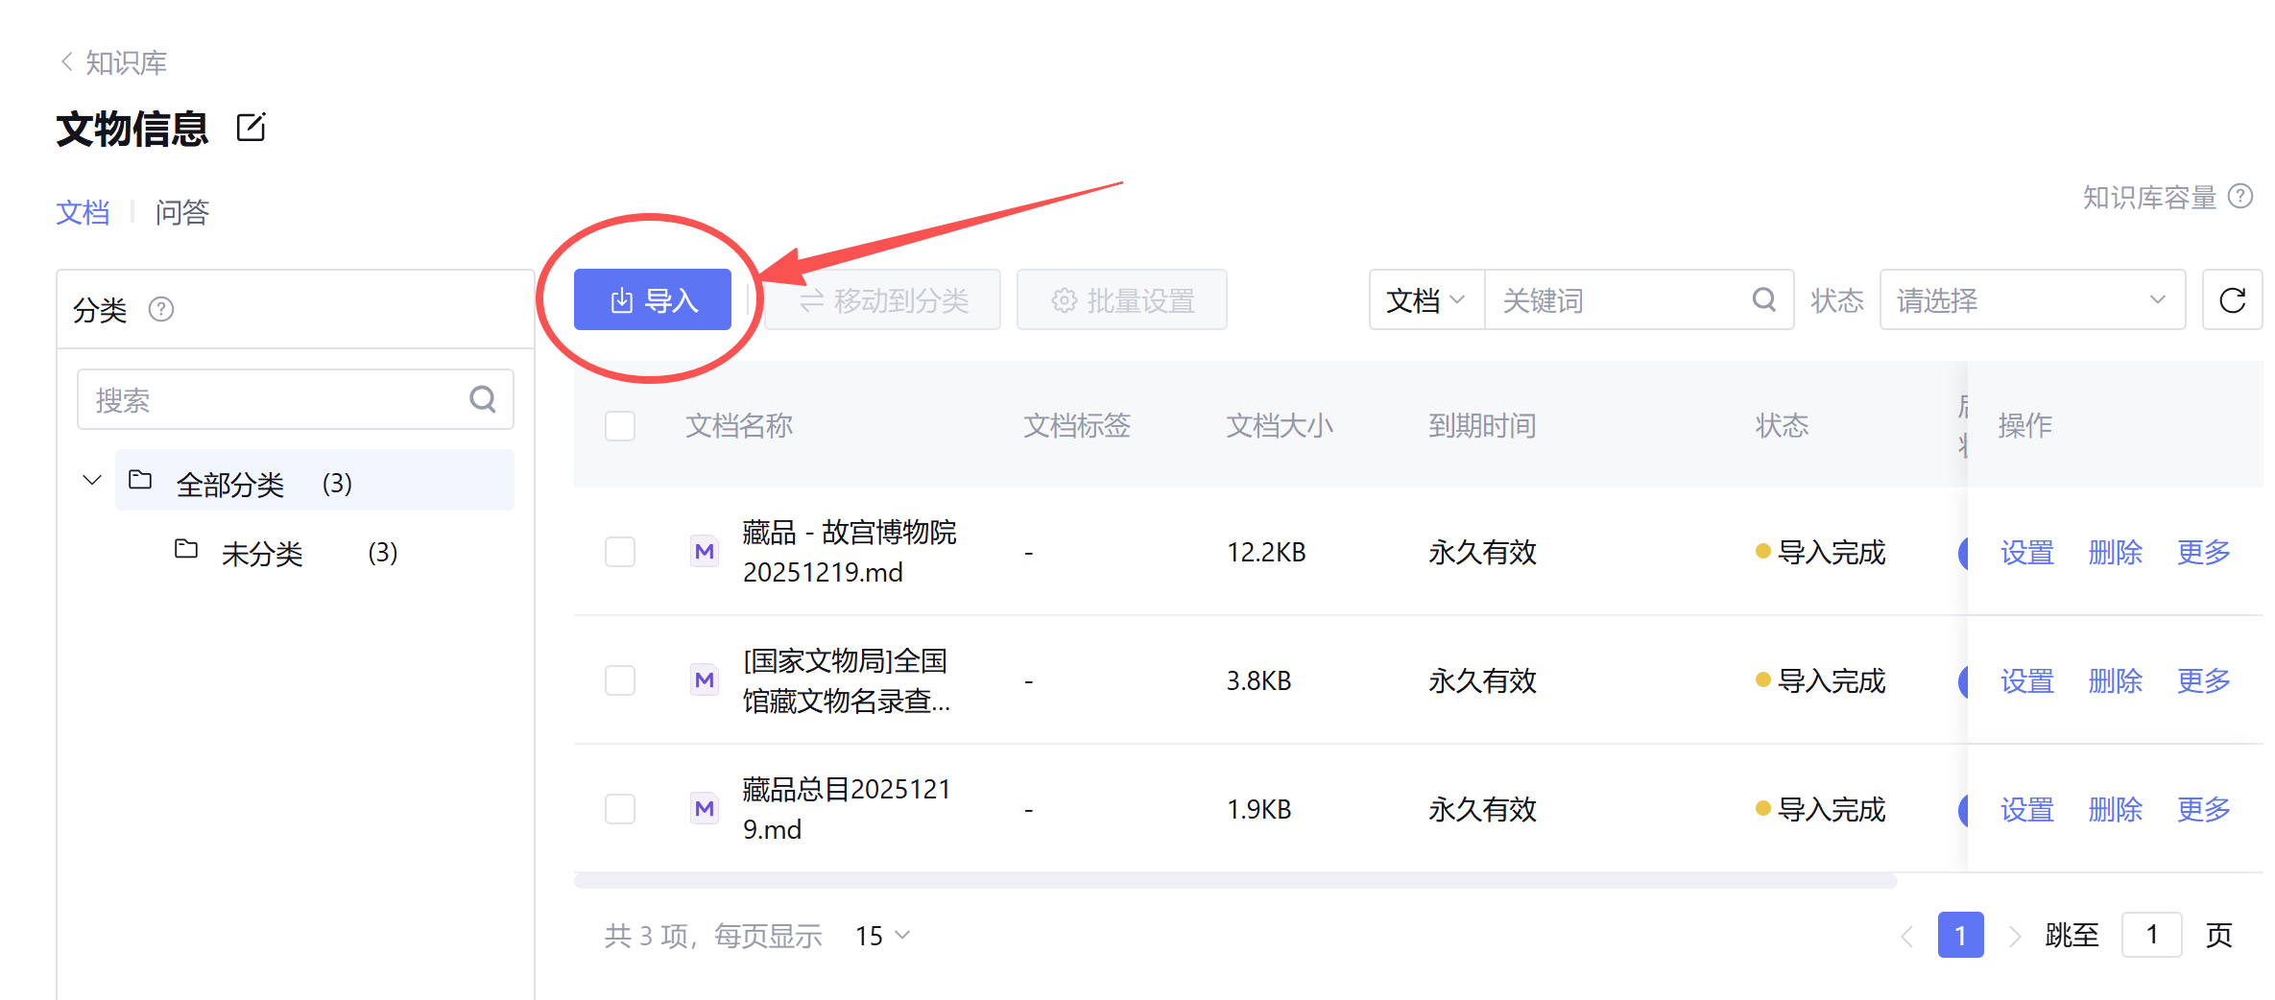Viewport: 2275px width, 1000px height.
Task: Toggle the select-all checkbox in table header
Action: tap(620, 426)
